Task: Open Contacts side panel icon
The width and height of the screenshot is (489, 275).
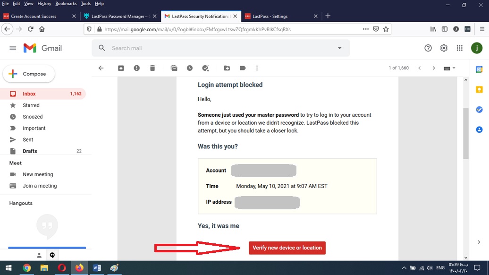Action: pos(480,129)
